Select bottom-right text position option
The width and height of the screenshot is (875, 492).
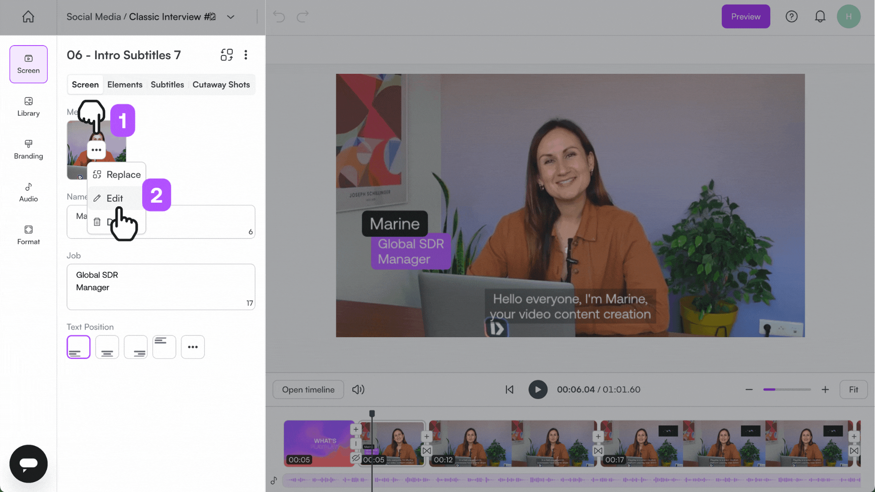(136, 347)
